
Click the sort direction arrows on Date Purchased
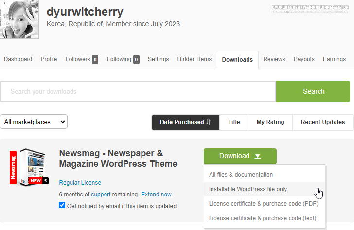click(209, 122)
